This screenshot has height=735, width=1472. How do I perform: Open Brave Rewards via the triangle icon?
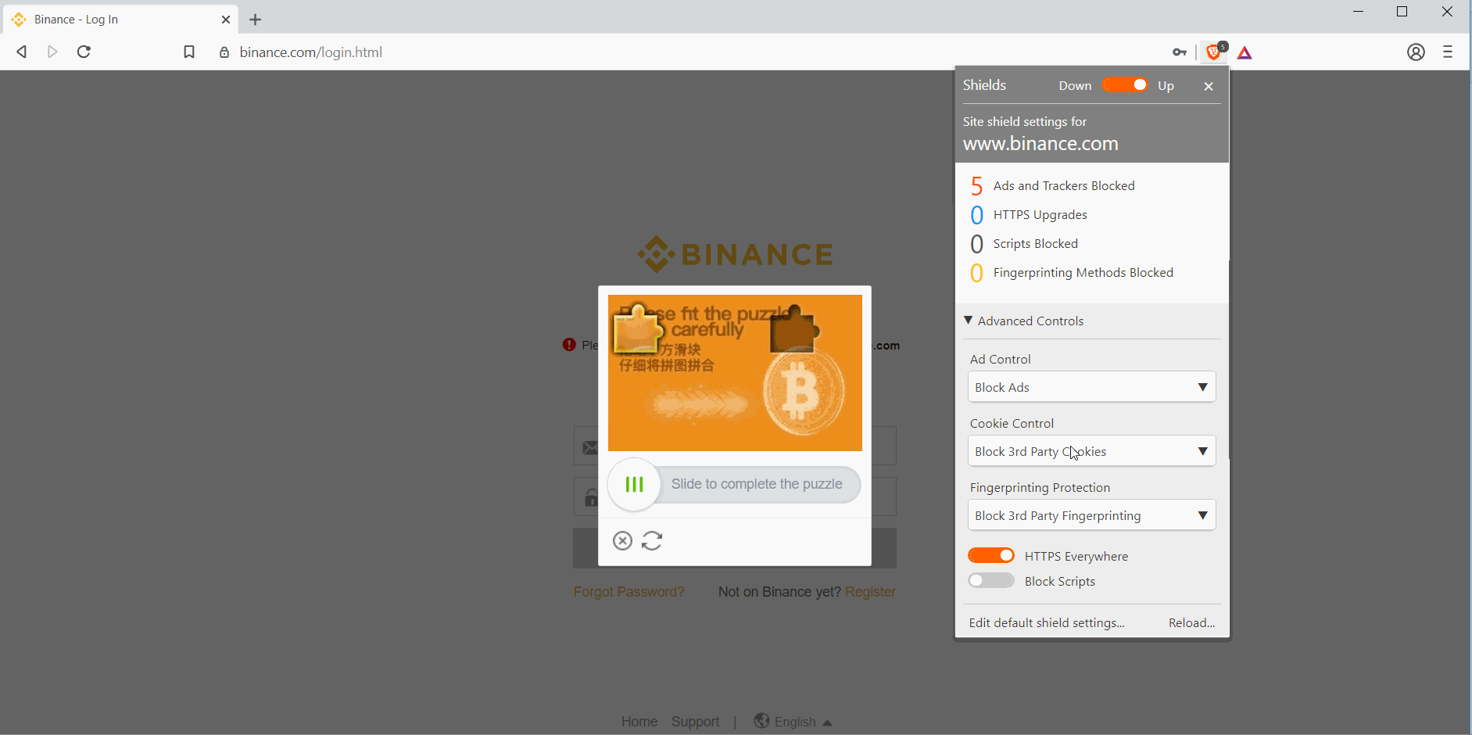[x=1245, y=52]
